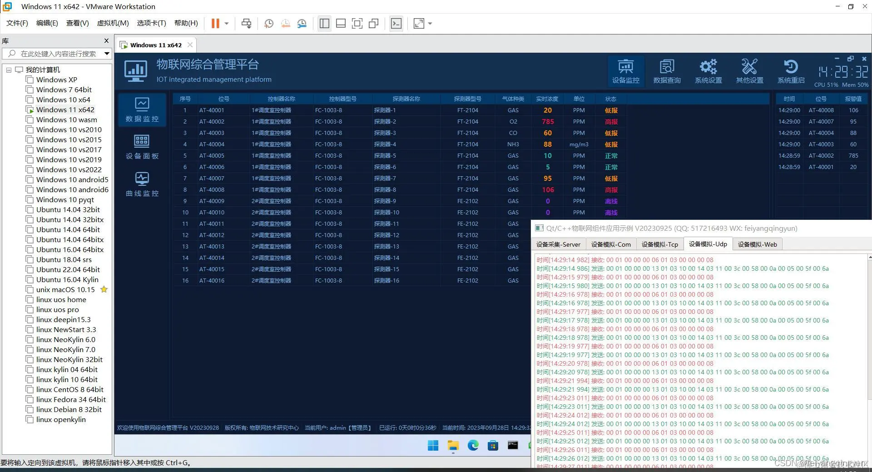Open the 虚拟机(M) menu

coord(113,23)
